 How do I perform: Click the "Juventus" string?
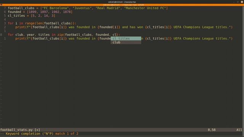(x=82, y=8)
